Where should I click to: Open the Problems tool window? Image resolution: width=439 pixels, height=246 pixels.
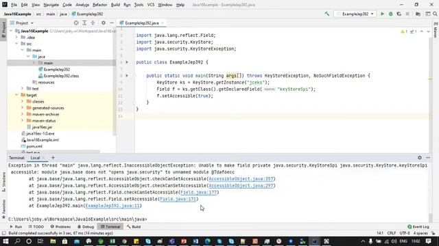point(60,227)
